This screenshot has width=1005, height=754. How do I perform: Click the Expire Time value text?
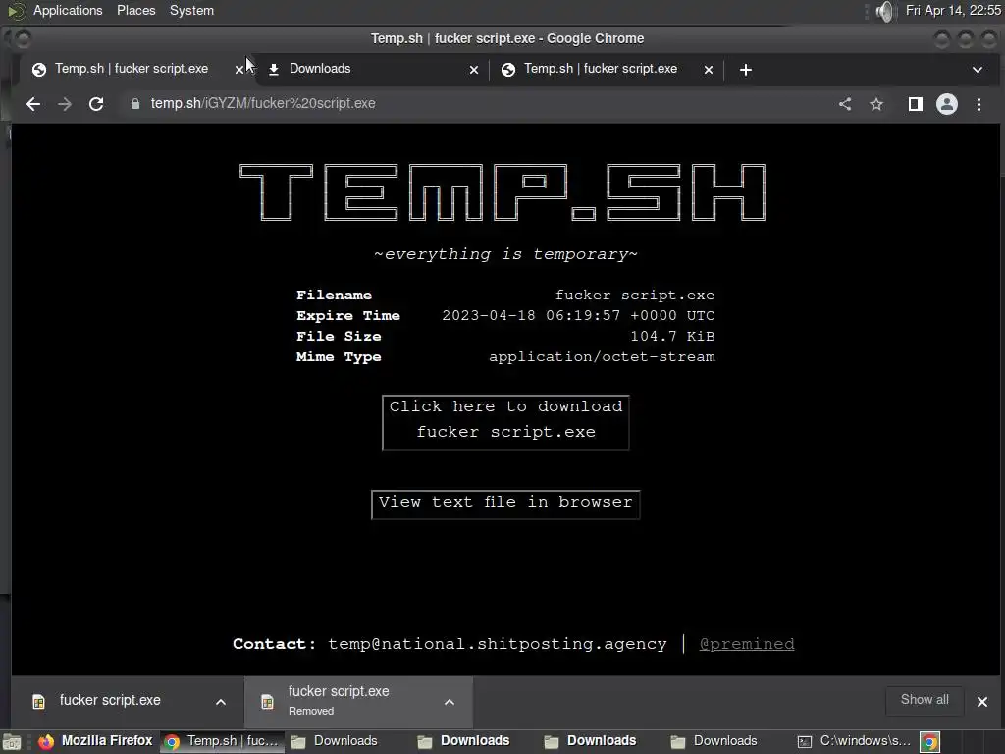click(x=578, y=315)
